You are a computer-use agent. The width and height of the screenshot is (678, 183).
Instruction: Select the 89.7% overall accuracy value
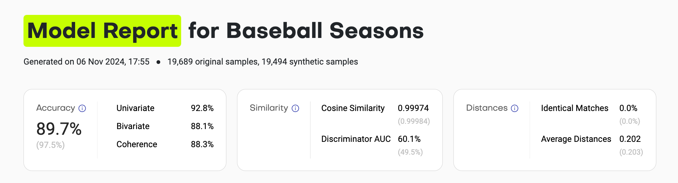tap(59, 129)
